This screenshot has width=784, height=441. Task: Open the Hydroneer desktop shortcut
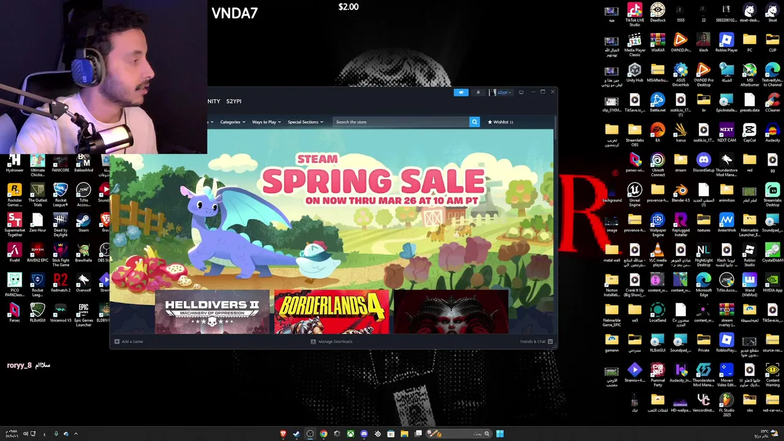click(x=15, y=163)
